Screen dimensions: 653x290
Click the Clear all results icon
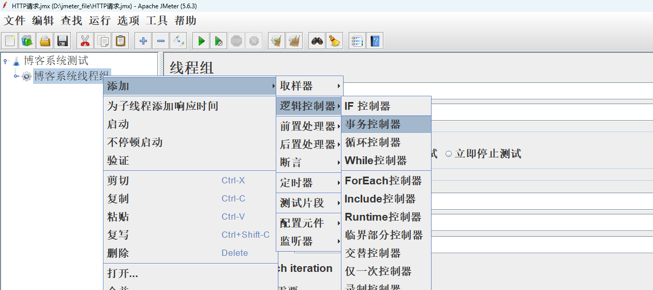tap(294, 40)
